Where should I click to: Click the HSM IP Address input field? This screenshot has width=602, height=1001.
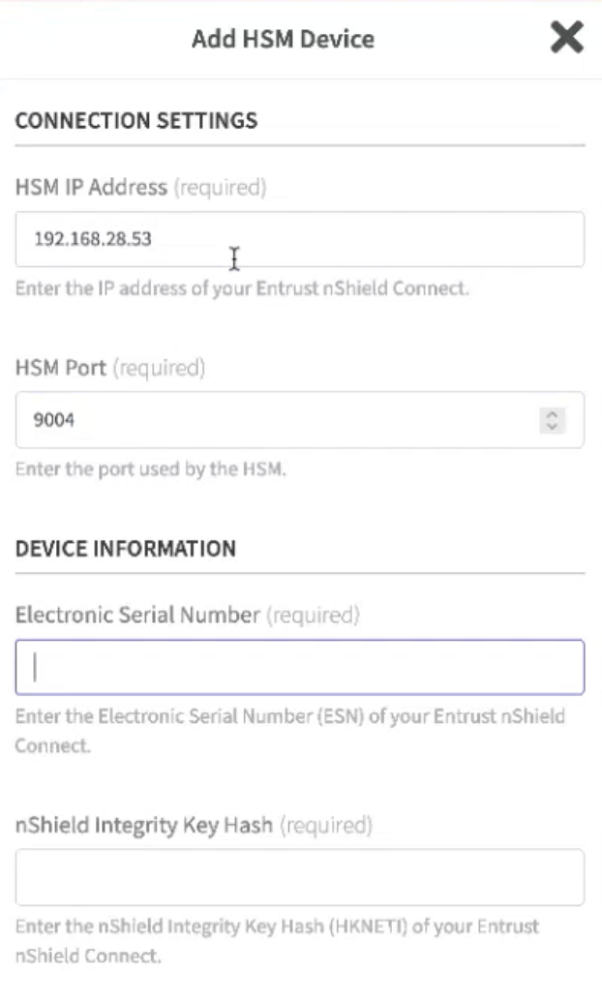coord(299,239)
